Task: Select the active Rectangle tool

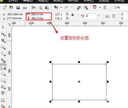Action: pos(3,67)
